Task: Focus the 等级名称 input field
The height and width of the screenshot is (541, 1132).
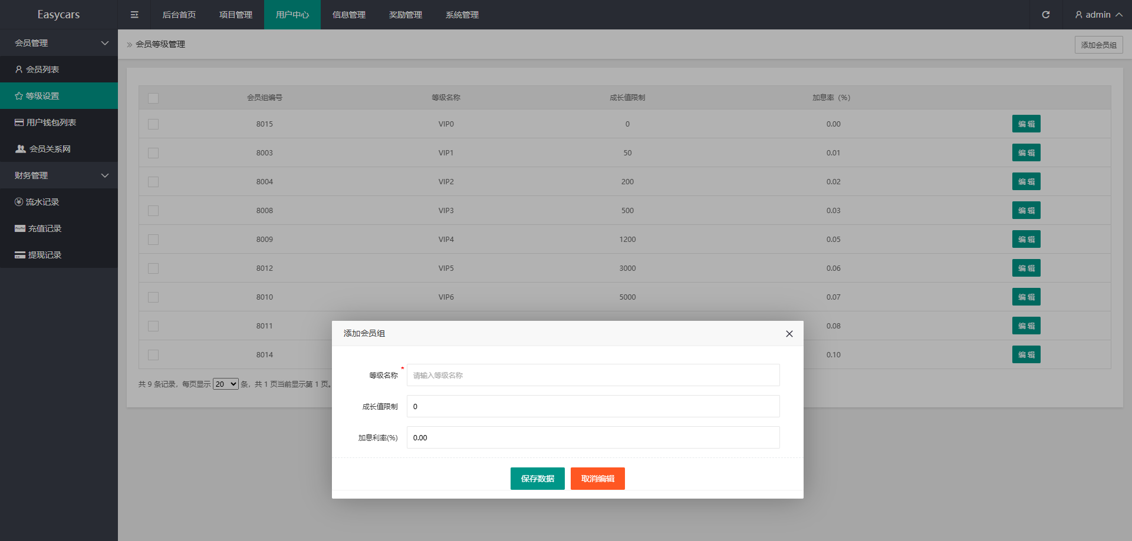Action: point(593,375)
